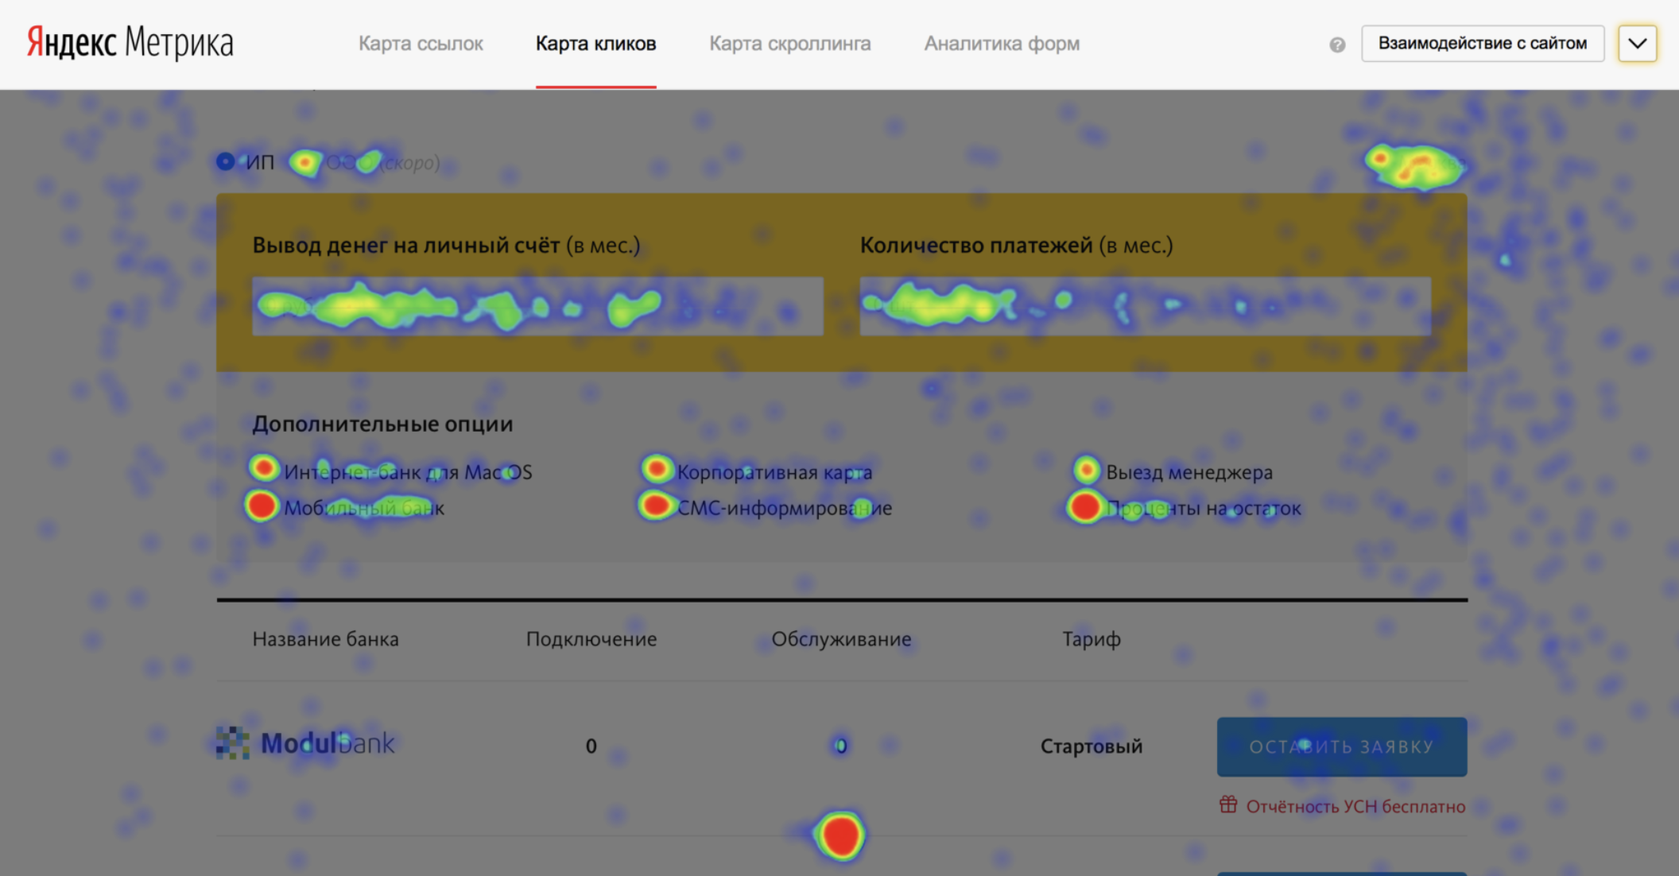Open the Карта скроллинга tab
Viewport: 1679px width, 876px height.
tap(789, 44)
